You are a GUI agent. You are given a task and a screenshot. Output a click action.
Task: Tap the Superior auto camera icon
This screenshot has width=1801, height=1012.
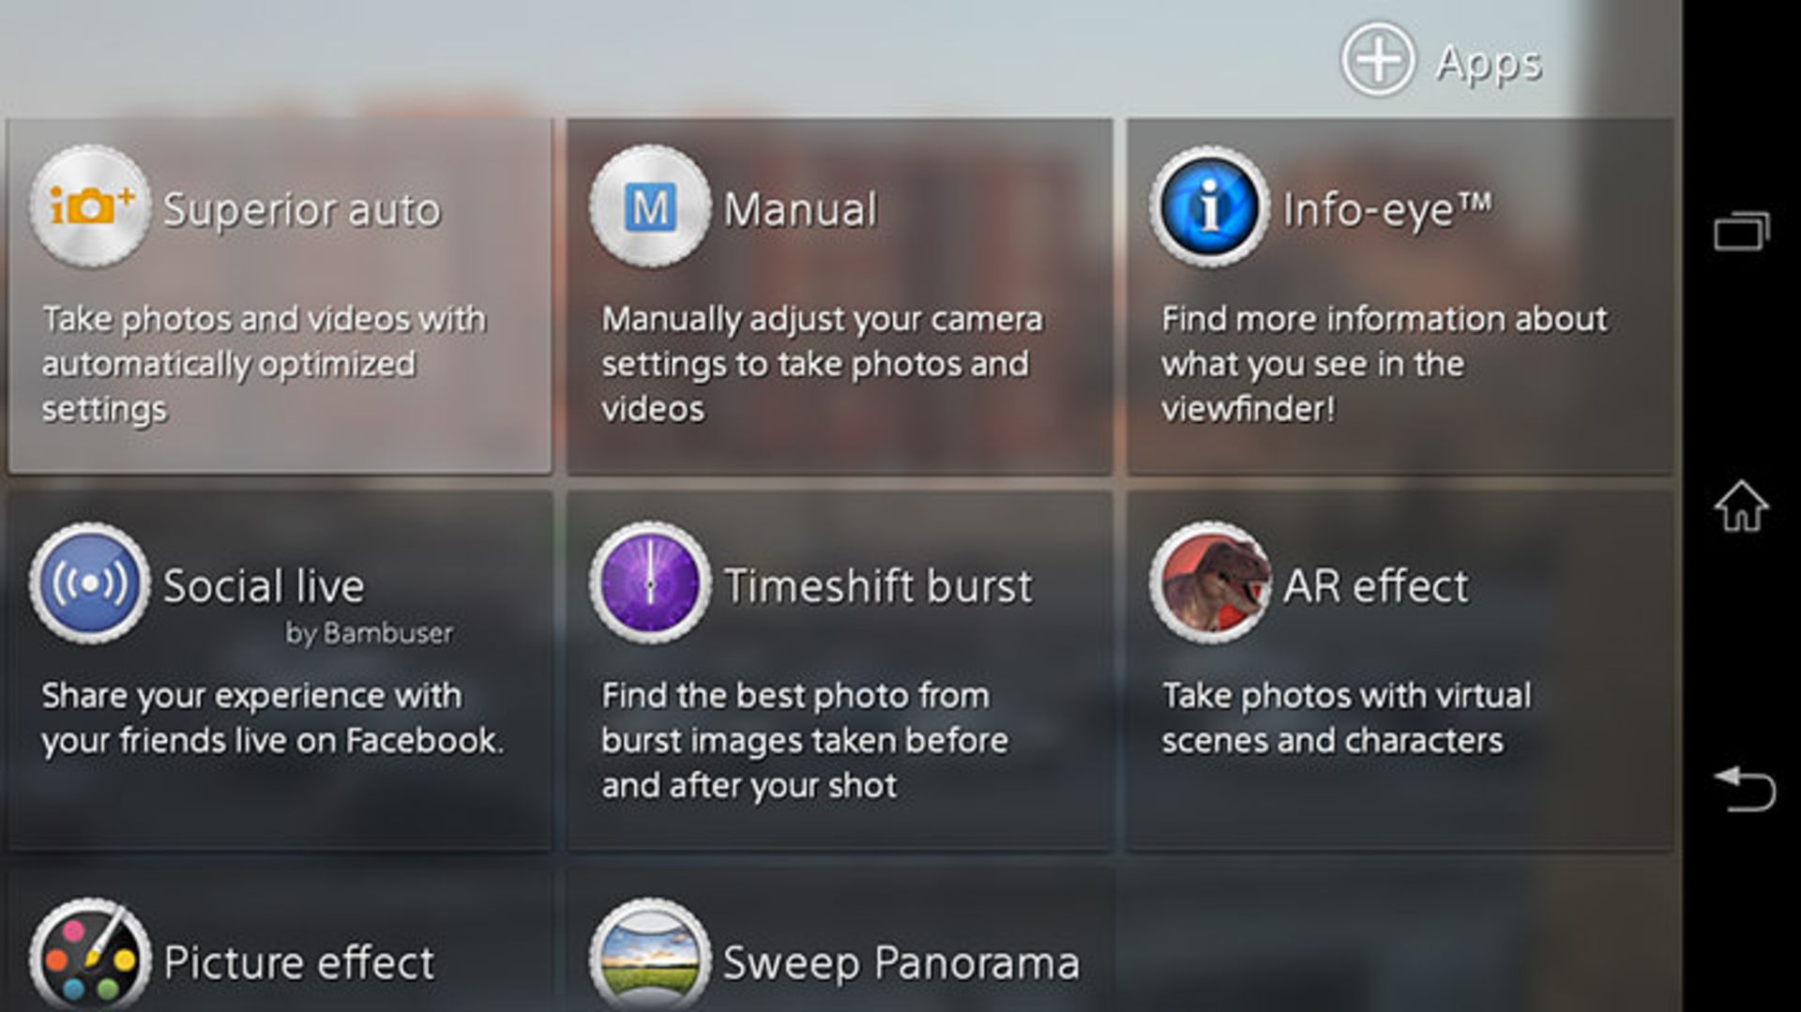click(90, 207)
